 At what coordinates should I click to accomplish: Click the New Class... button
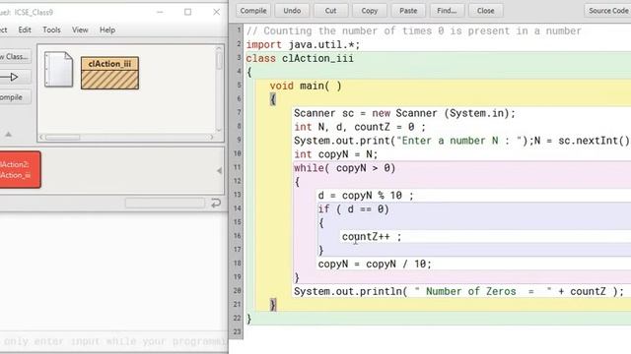click(x=16, y=57)
